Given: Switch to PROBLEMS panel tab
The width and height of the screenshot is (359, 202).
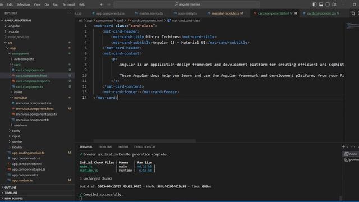Looking at the screenshot, I should click(105, 147).
